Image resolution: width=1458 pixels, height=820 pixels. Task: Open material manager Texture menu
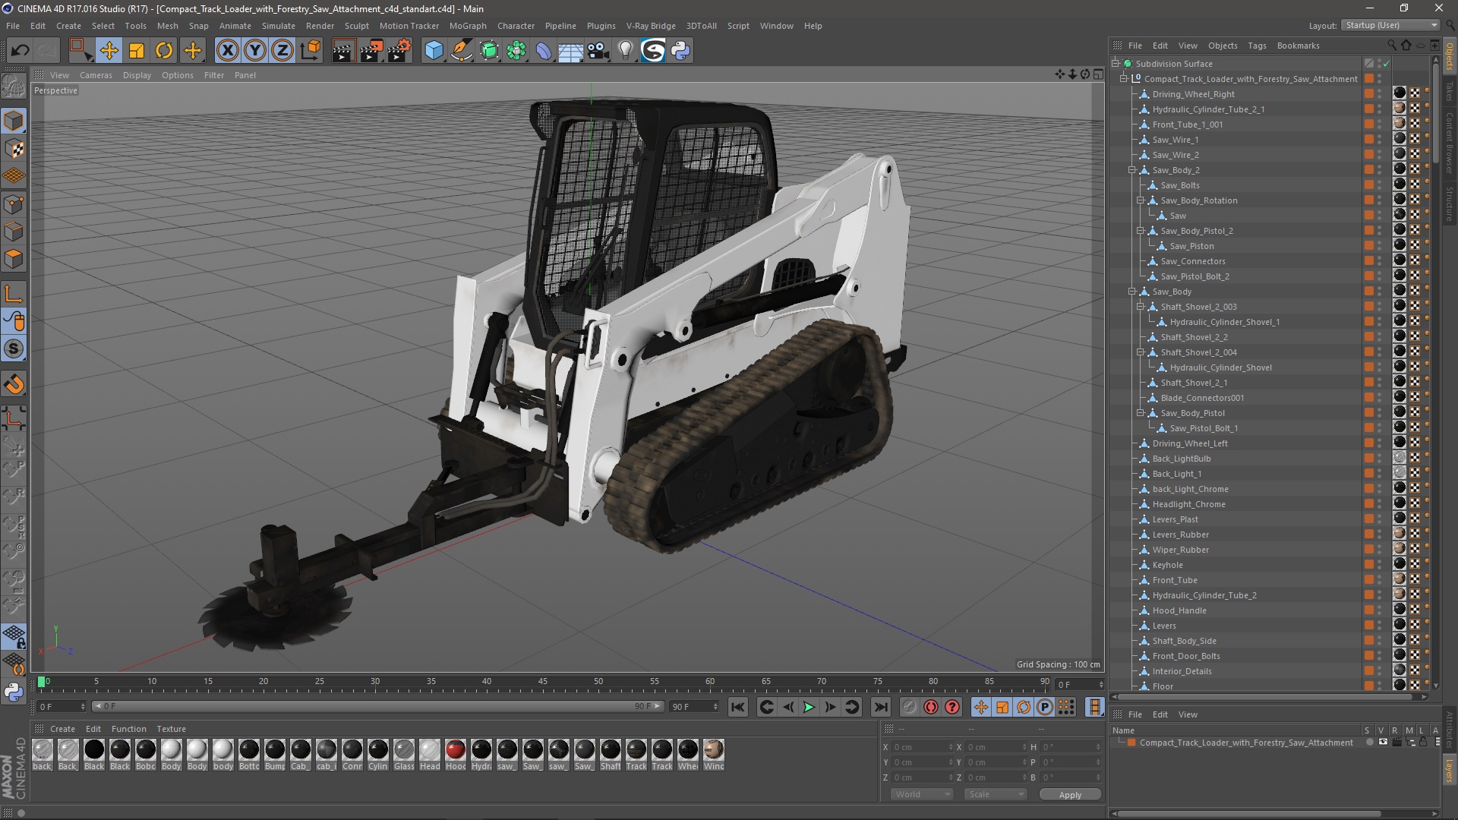click(171, 729)
